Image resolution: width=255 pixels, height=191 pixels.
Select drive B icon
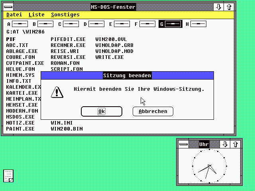(45, 24)
